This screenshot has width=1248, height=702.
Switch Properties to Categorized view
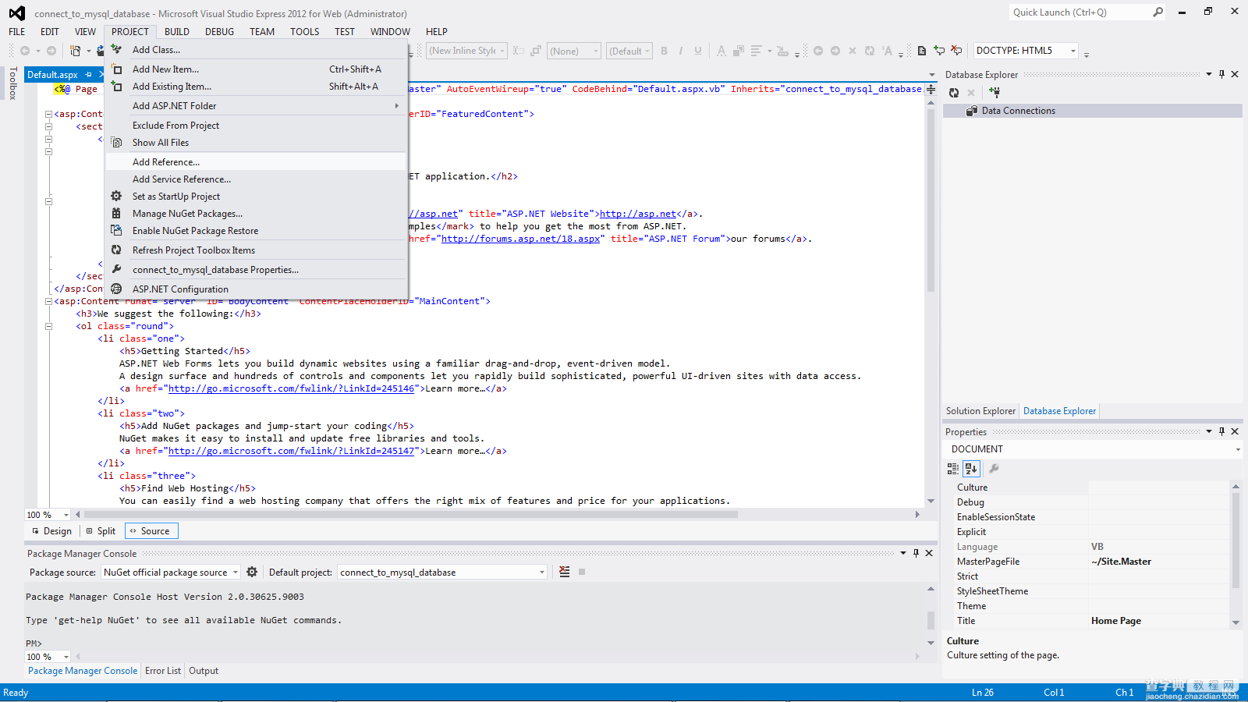pos(953,469)
